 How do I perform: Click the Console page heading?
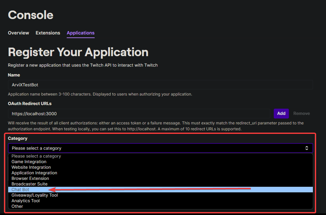point(31,15)
